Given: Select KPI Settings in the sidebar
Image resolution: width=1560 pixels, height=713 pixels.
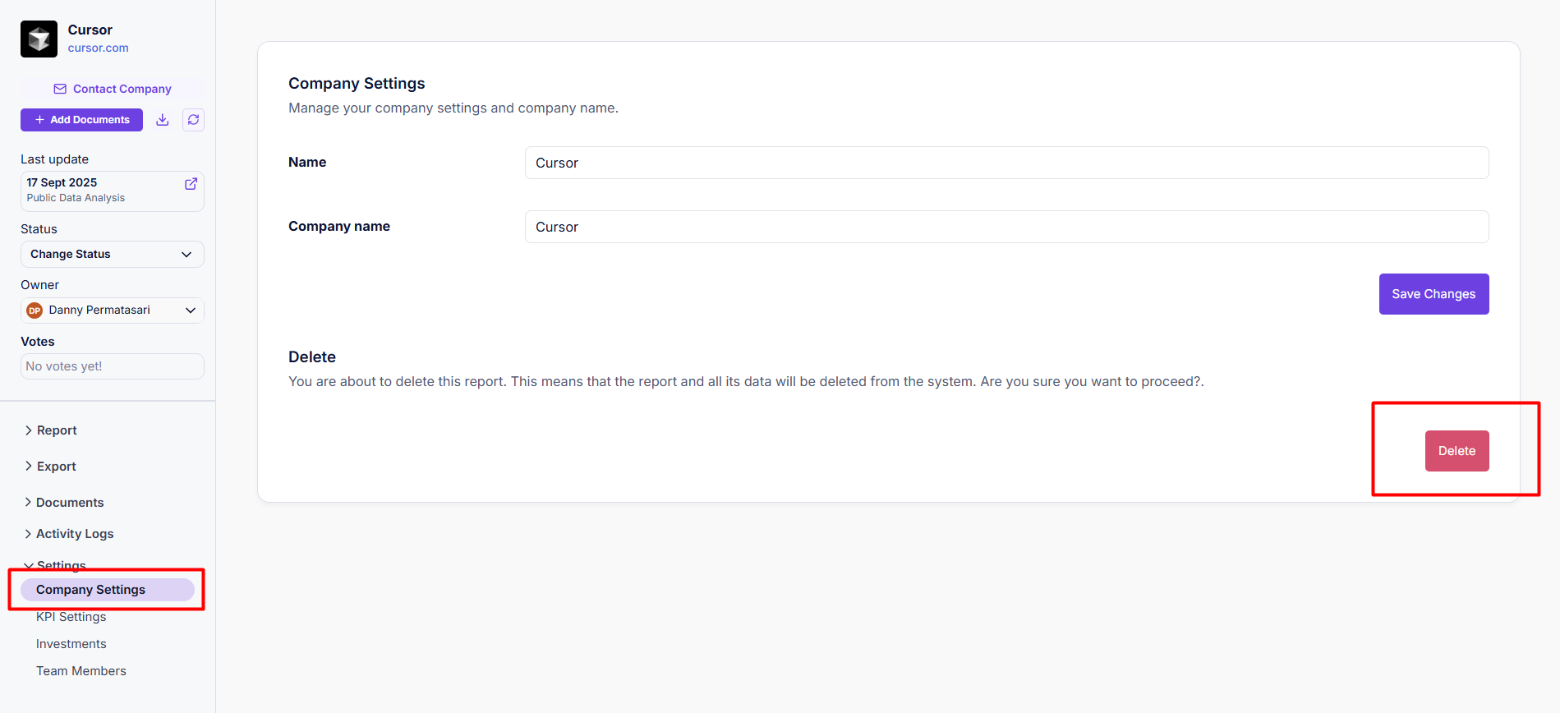Looking at the screenshot, I should [71, 617].
